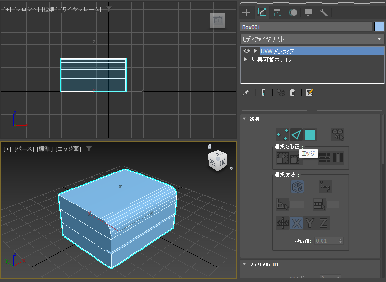The width and height of the screenshot is (386, 282).
Task: Click the Pin Stack pushpin icon
Action: point(246,93)
